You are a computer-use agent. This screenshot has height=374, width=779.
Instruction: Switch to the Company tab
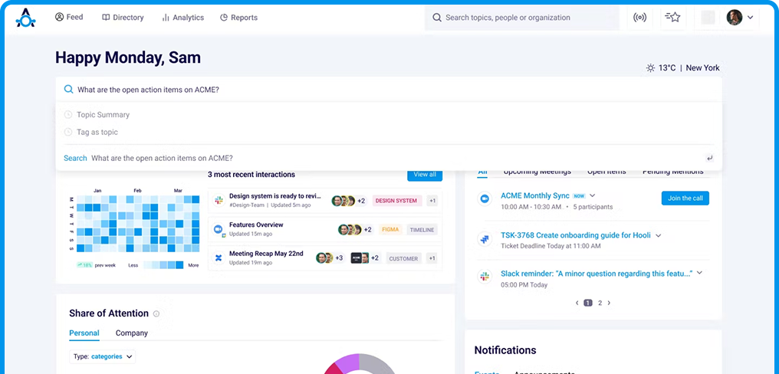[x=132, y=333]
